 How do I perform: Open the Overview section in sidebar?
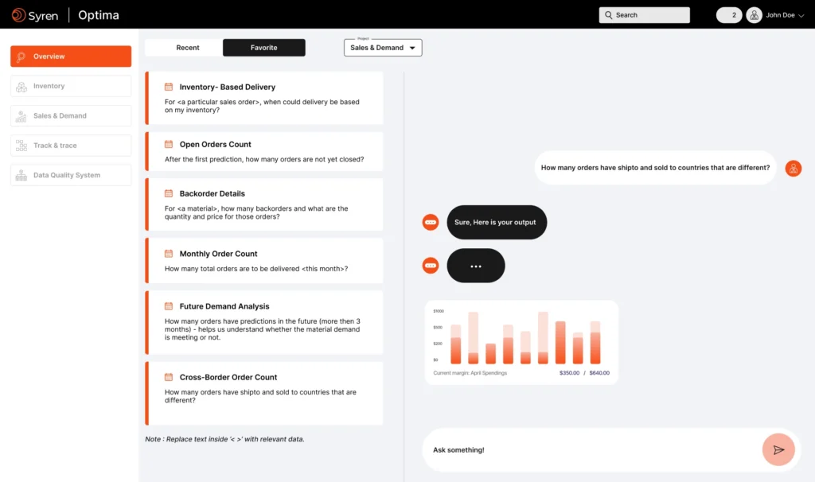pyautogui.click(x=71, y=56)
